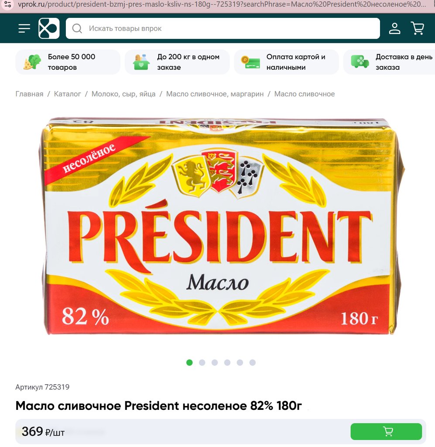Screen dimensions: 435x447
Task: Click the site settings icon in address bar
Action: click(8, 4)
